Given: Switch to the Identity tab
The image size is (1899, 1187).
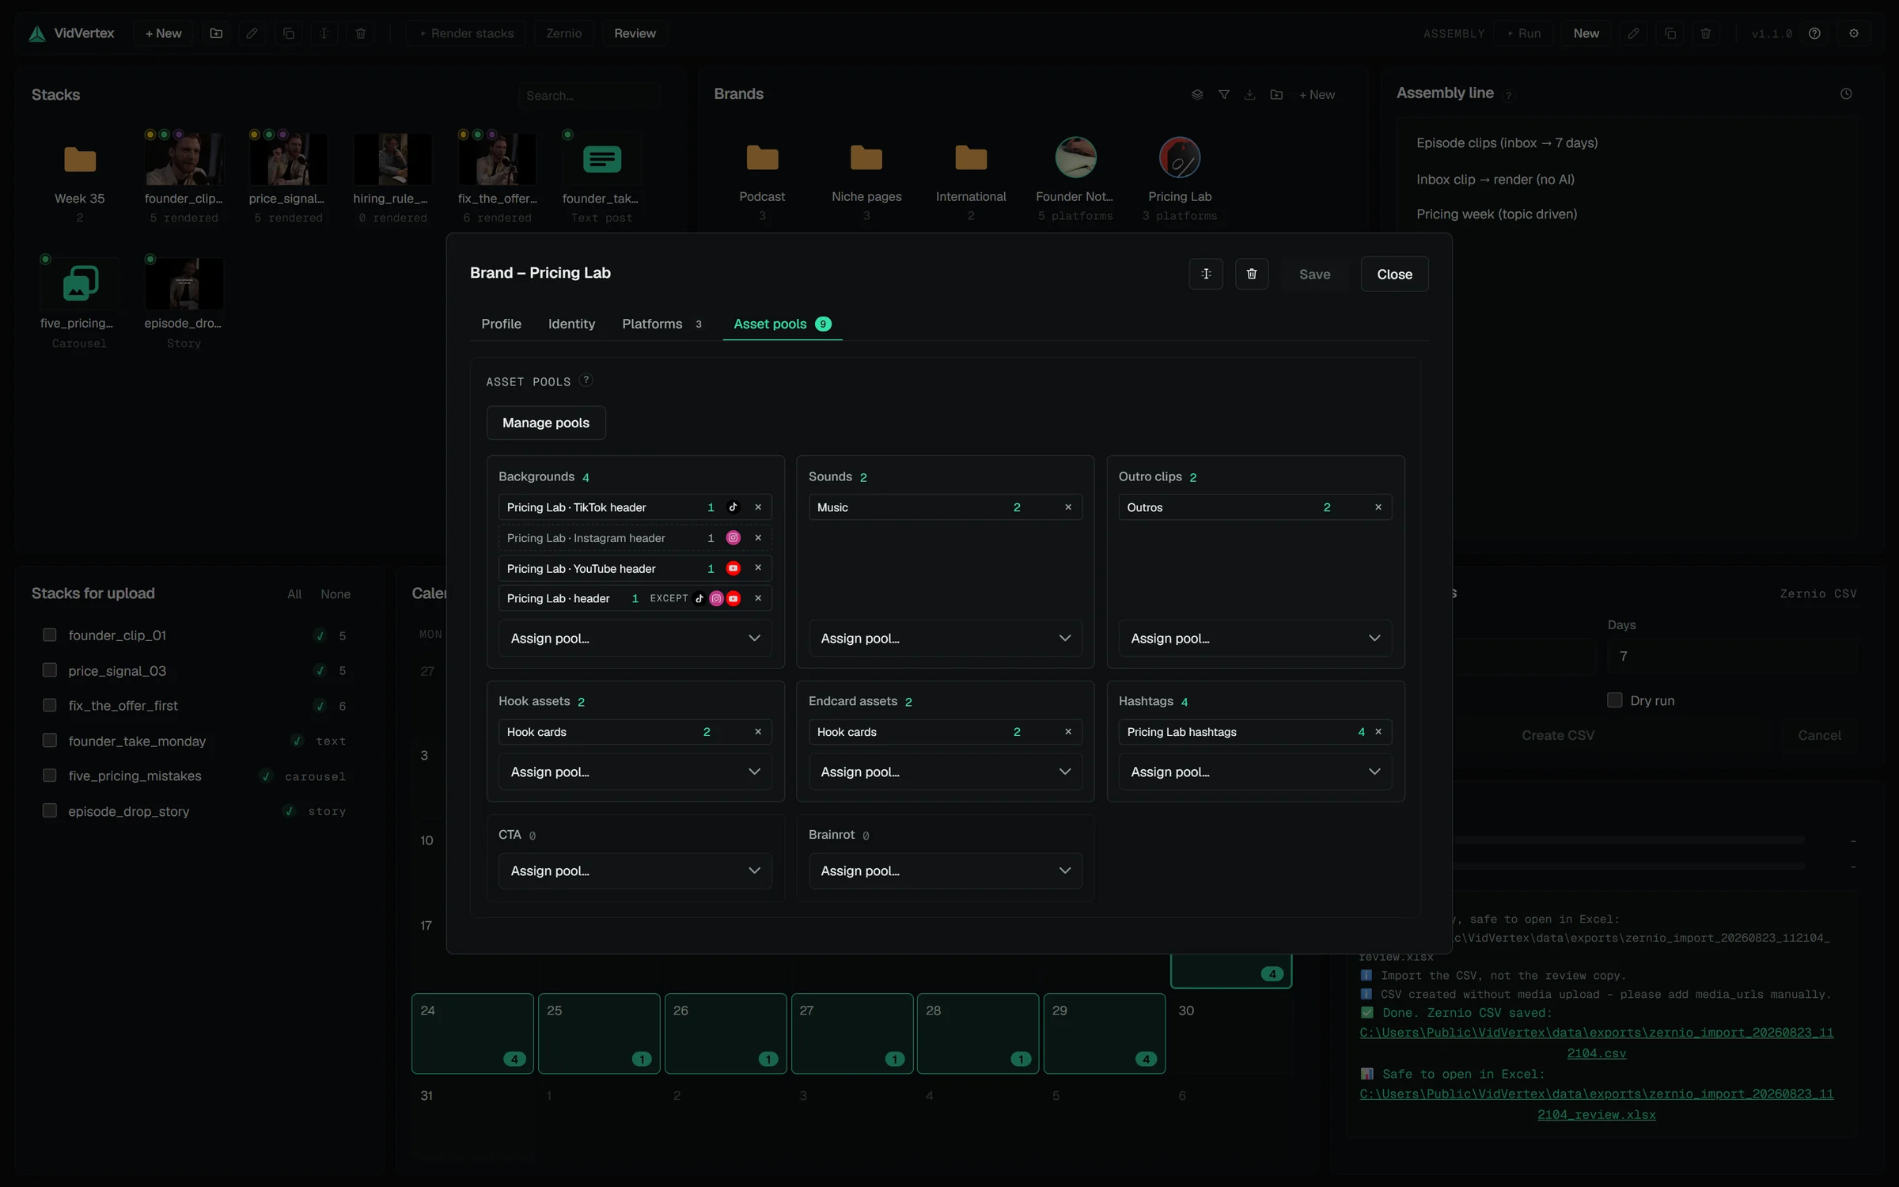Looking at the screenshot, I should point(571,324).
